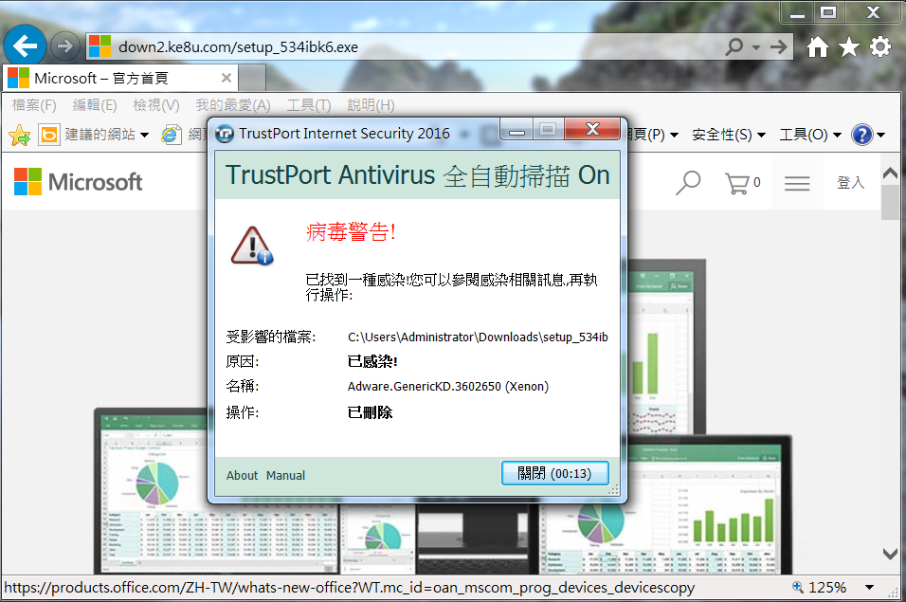Viewport: 906px width, 602px height.
Task: Go forward with the browser Forward arrow
Action: tap(64, 46)
